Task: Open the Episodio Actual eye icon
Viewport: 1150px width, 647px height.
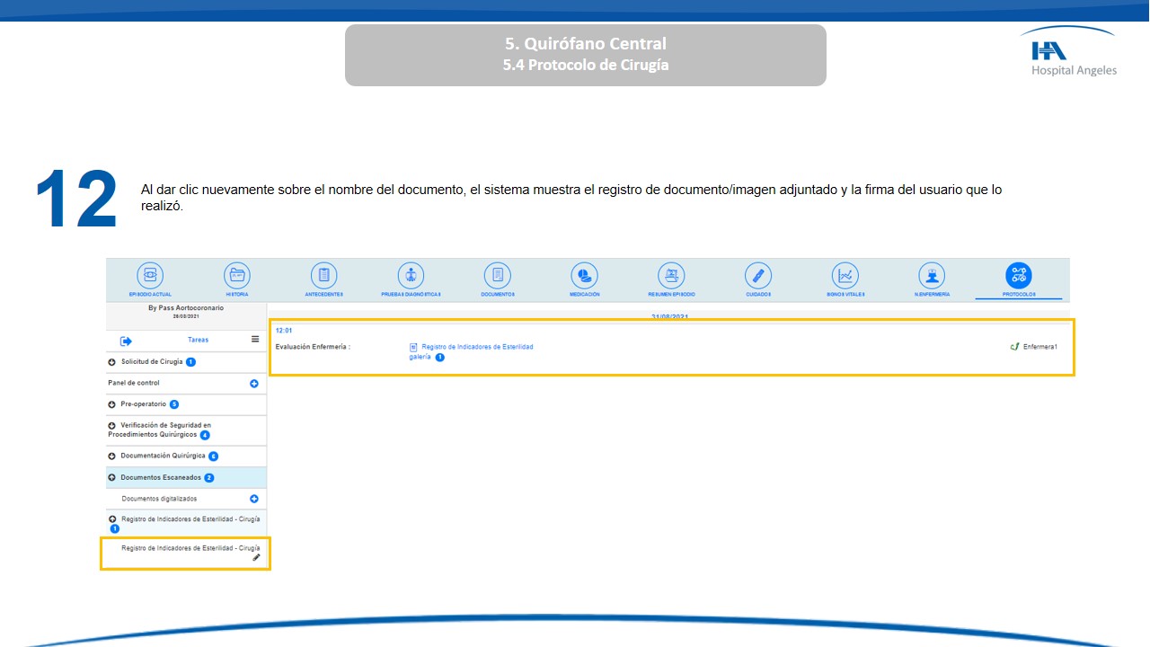Action: click(x=150, y=276)
